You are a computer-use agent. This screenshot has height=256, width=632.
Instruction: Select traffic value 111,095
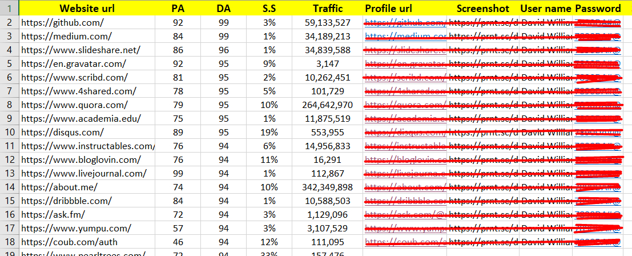328,242
